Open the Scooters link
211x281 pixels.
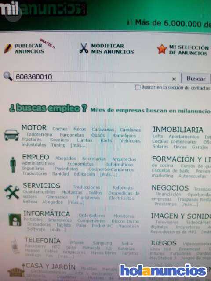click(x=59, y=140)
